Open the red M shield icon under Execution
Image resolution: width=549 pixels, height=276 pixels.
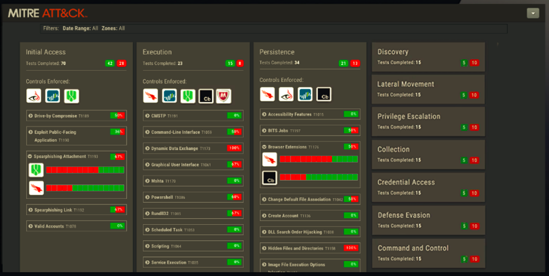pos(224,96)
